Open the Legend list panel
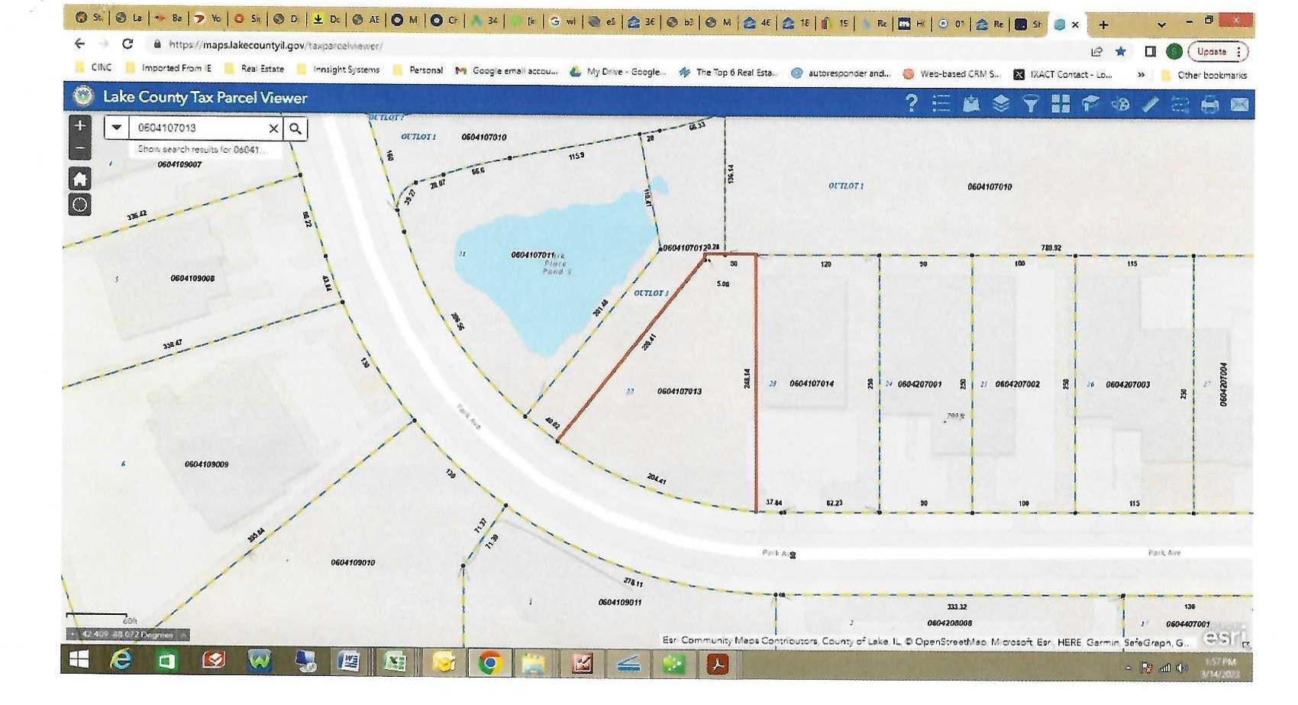 pos(941,103)
